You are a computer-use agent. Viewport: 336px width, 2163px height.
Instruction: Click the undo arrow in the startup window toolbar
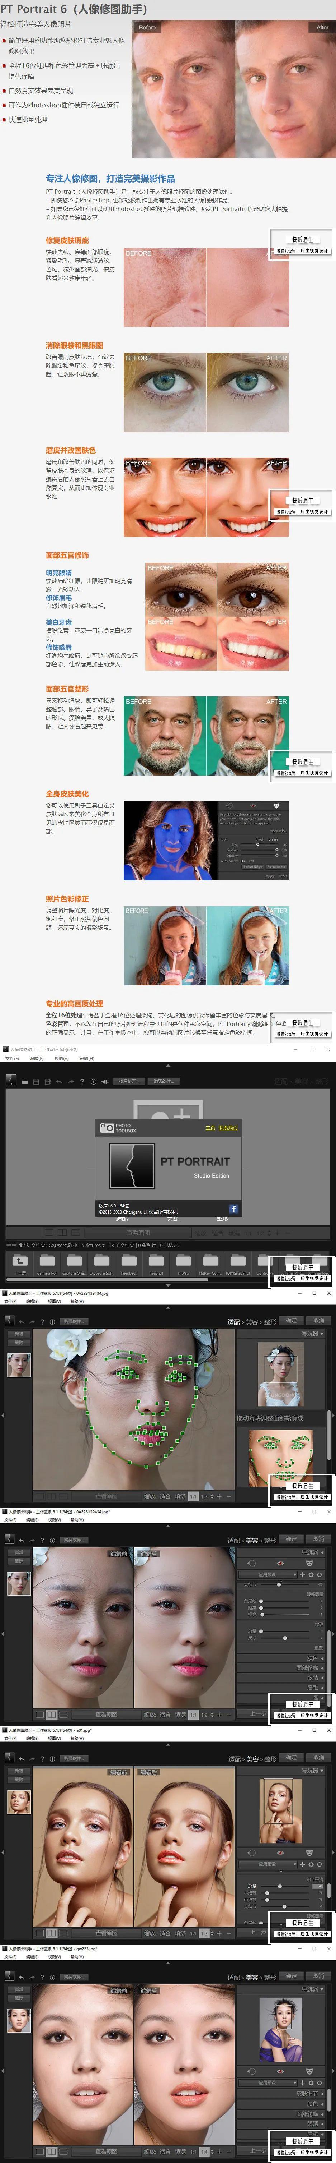tap(59, 1082)
